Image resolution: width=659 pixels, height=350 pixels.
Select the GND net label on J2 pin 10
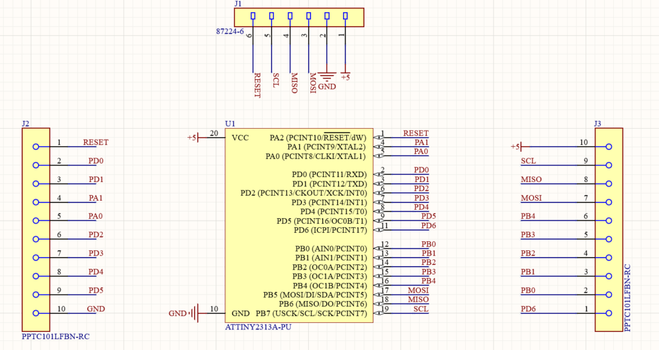click(x=95, y=309)
